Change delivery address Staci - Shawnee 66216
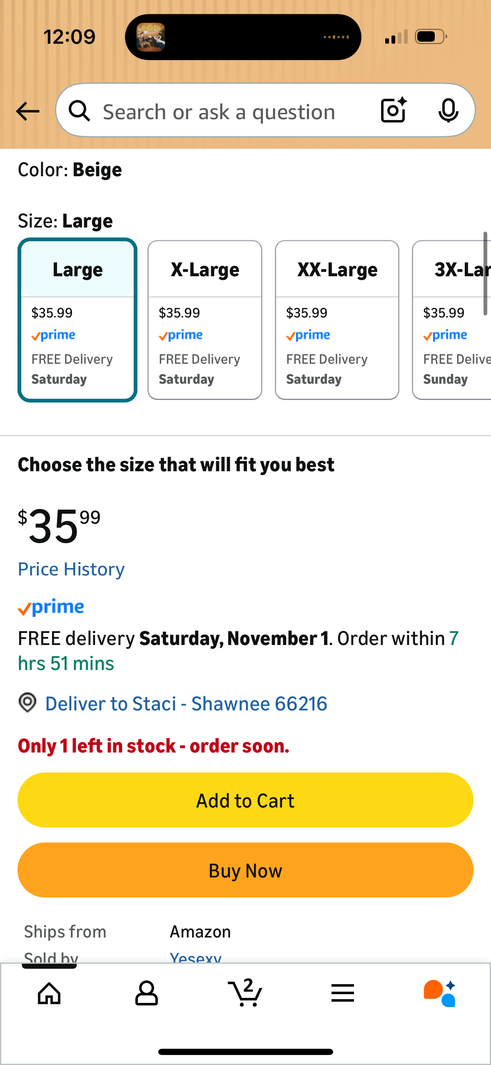Image resolution: width=491 pixels, height=1065 pixels. point(186,704)
